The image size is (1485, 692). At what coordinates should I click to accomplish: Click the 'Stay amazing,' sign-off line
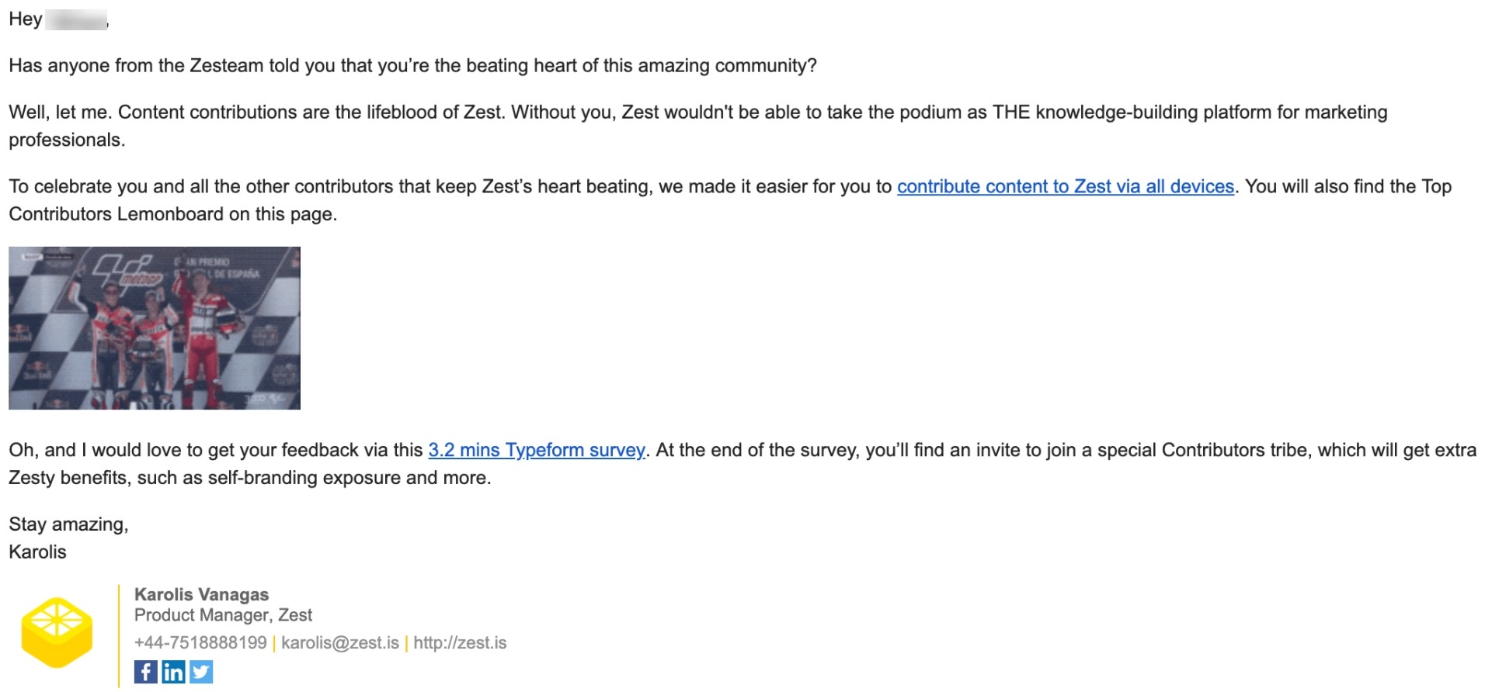[68, 525]
